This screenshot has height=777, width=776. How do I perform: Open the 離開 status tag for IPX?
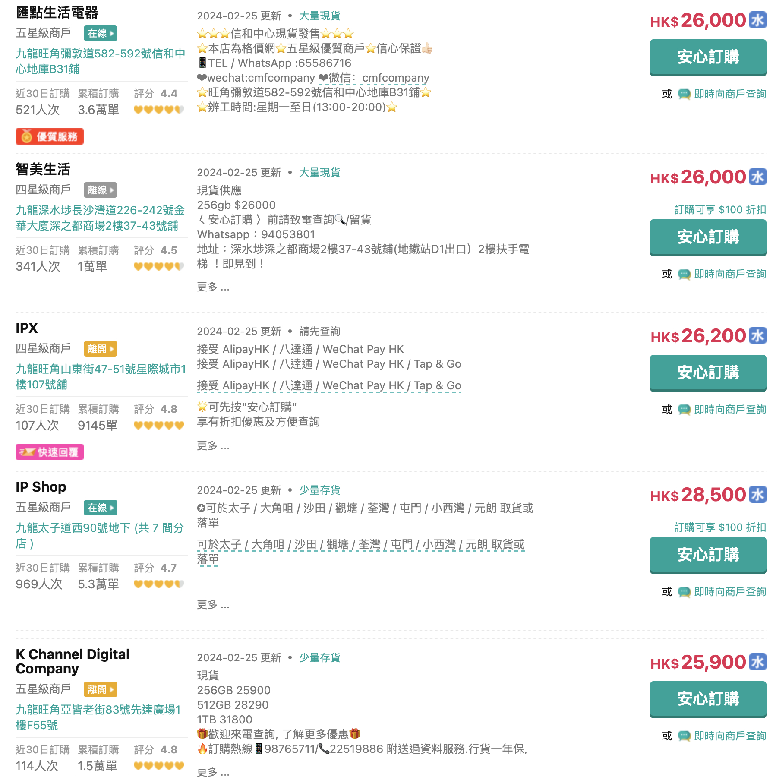(x=101, y=349)
